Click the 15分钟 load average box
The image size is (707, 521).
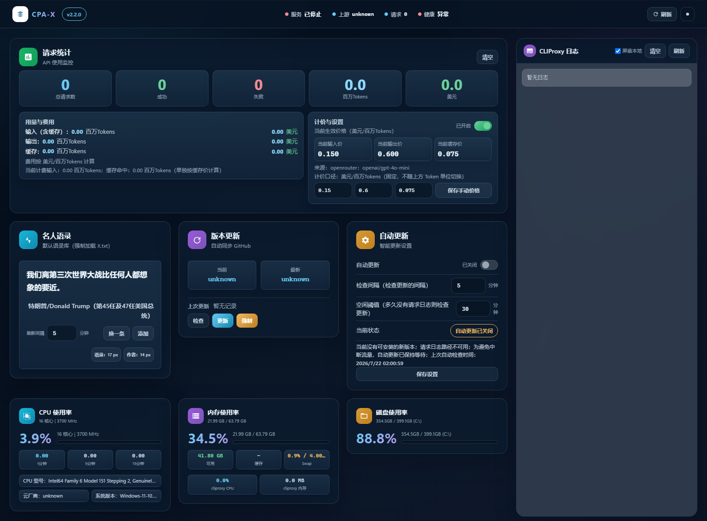(138, 460)
